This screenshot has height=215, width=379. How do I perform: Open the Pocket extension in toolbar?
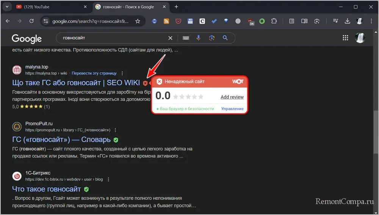pos(178,22)
